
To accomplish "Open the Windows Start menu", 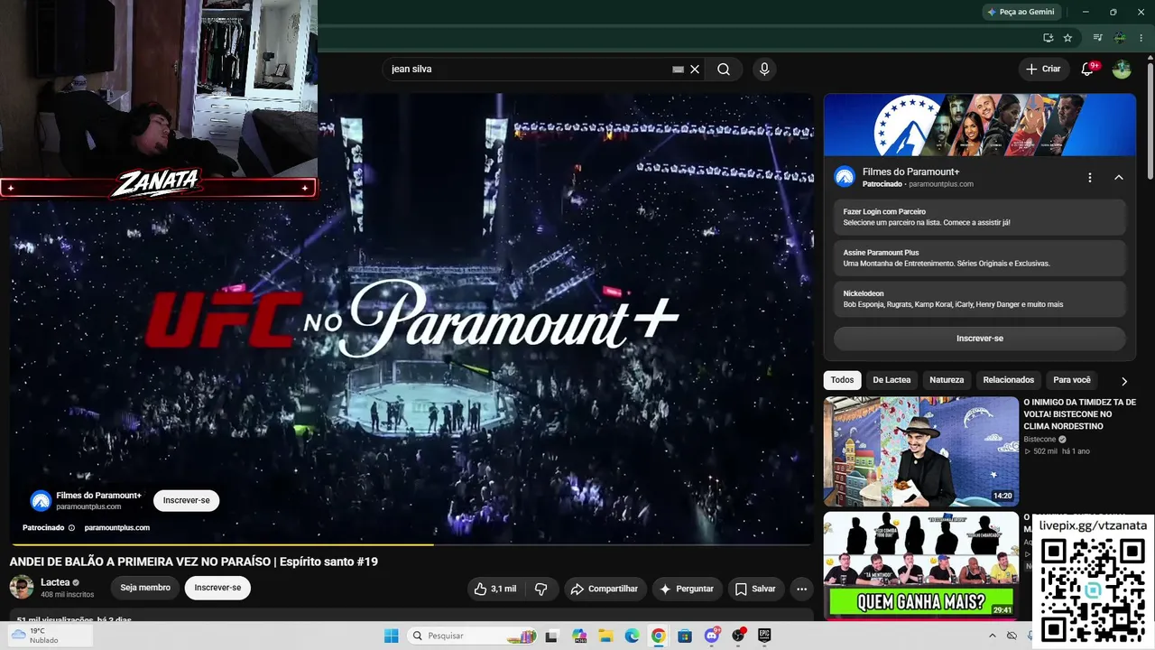I will click(392, 636).
